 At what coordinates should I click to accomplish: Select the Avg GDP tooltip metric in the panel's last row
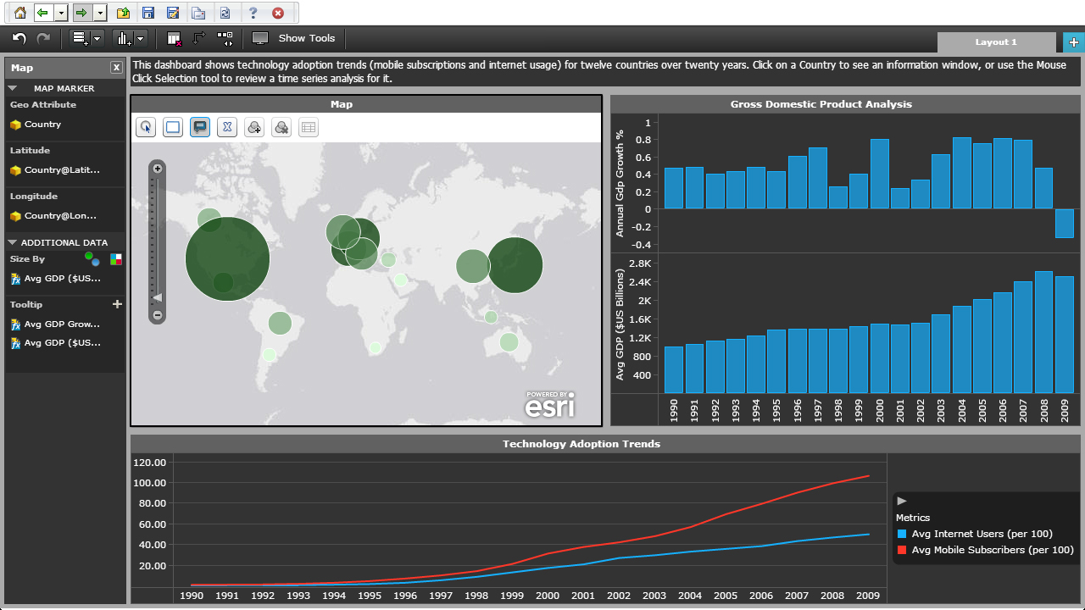56,343
